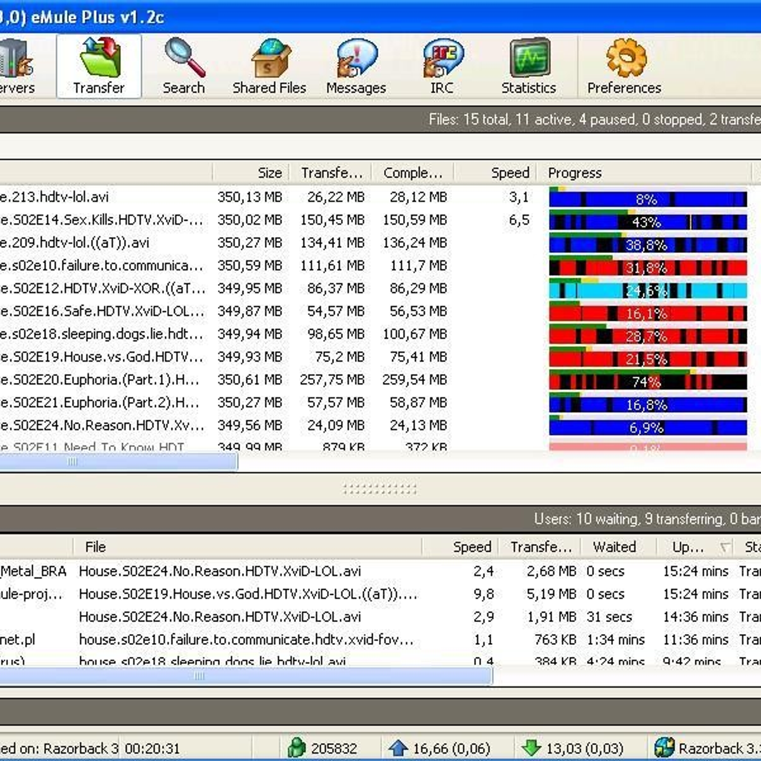This screenshot has width=761, height=761.
Task: Click the users count icon in status bar
Action: coord(297,748)
